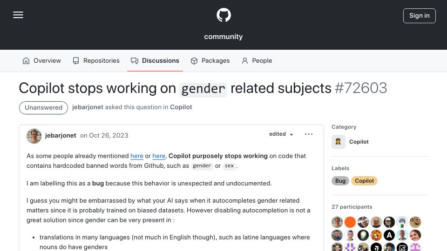
Task: Click the Oct 26, 2023 timestamp
Action: pyautogui.click(x=108, y=135)
